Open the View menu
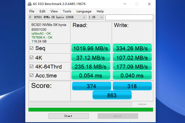Screen dimensions: 185x123 pos(54,11)
